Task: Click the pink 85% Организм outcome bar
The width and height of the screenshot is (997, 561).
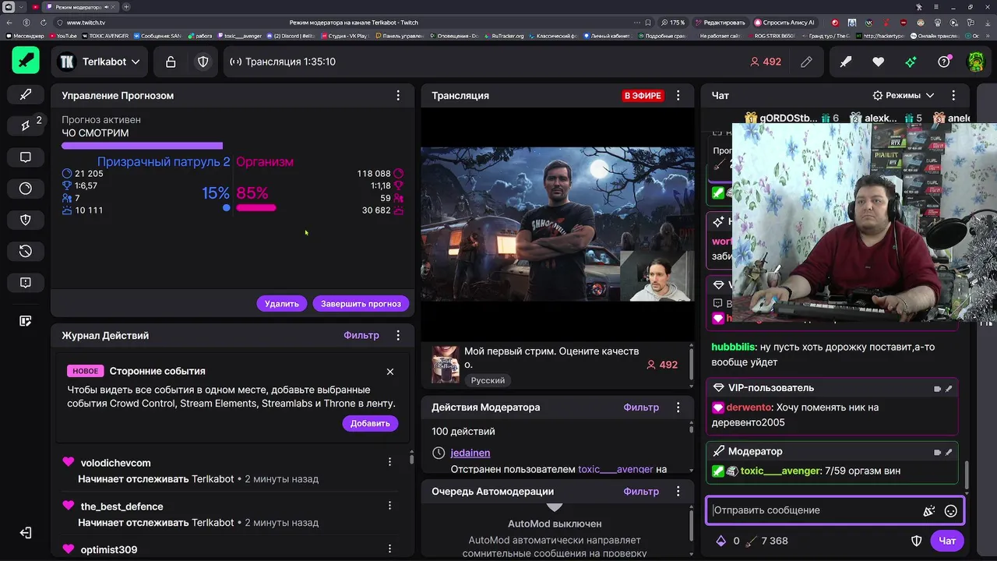Action: pos(255,208)
